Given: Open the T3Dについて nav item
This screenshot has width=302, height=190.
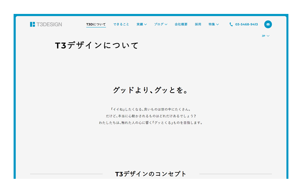Looking at the screenshot, I should click(96, 24).
